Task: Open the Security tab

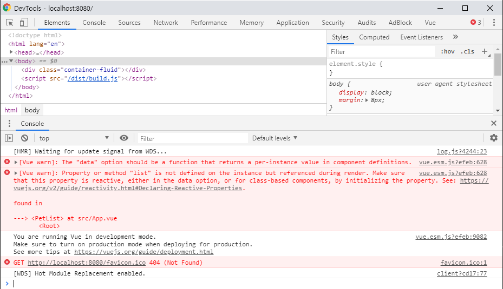Action: click(333, 23)
